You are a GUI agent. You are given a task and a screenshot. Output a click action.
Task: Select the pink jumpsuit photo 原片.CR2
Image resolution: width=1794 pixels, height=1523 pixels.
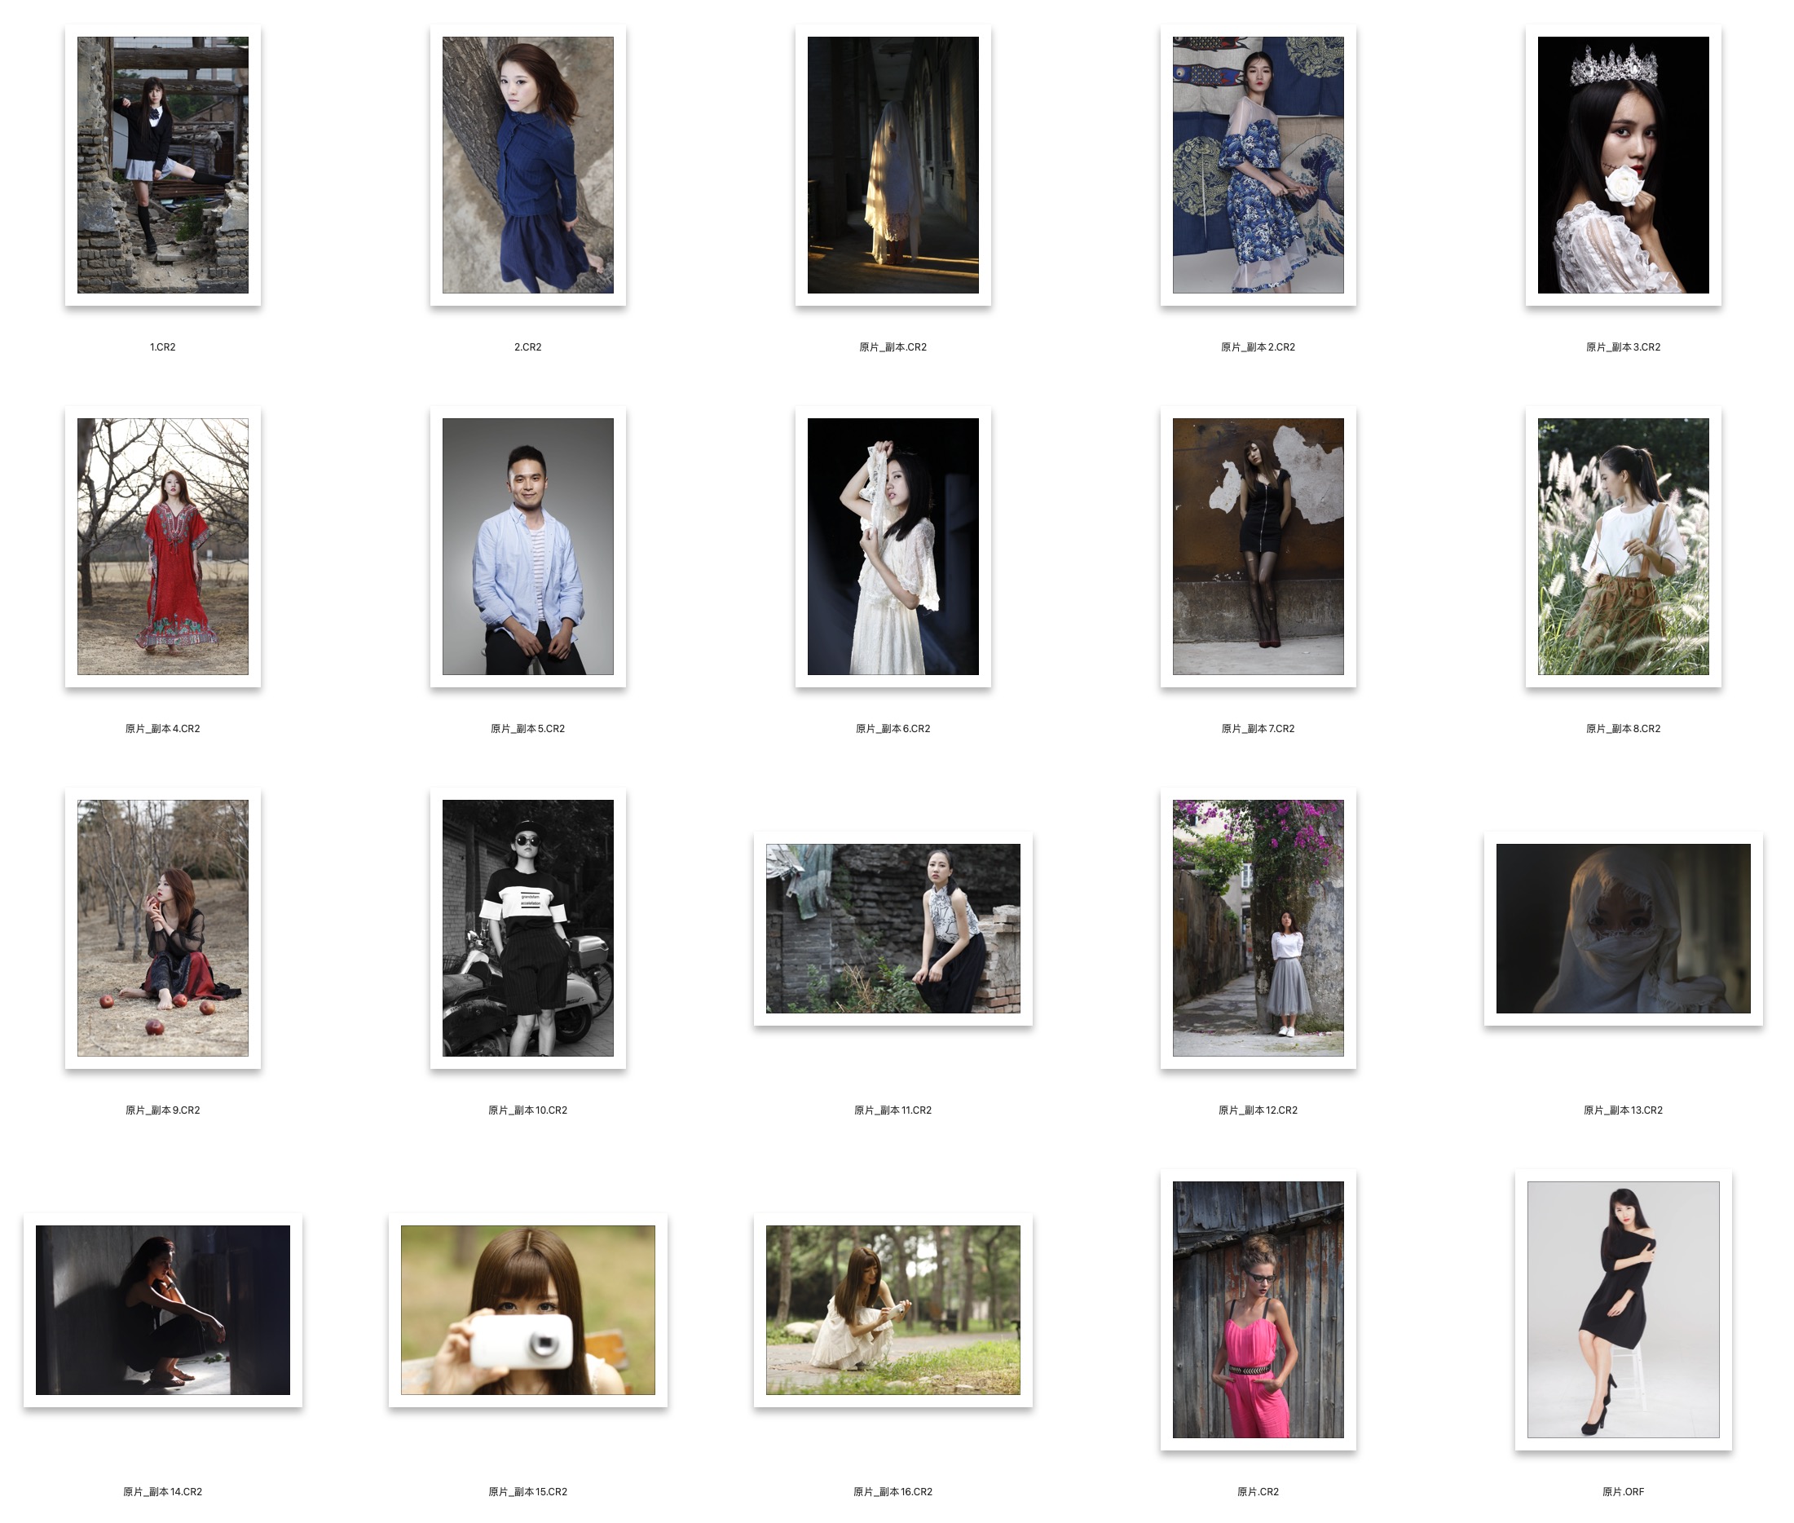coord(1257,1309)
